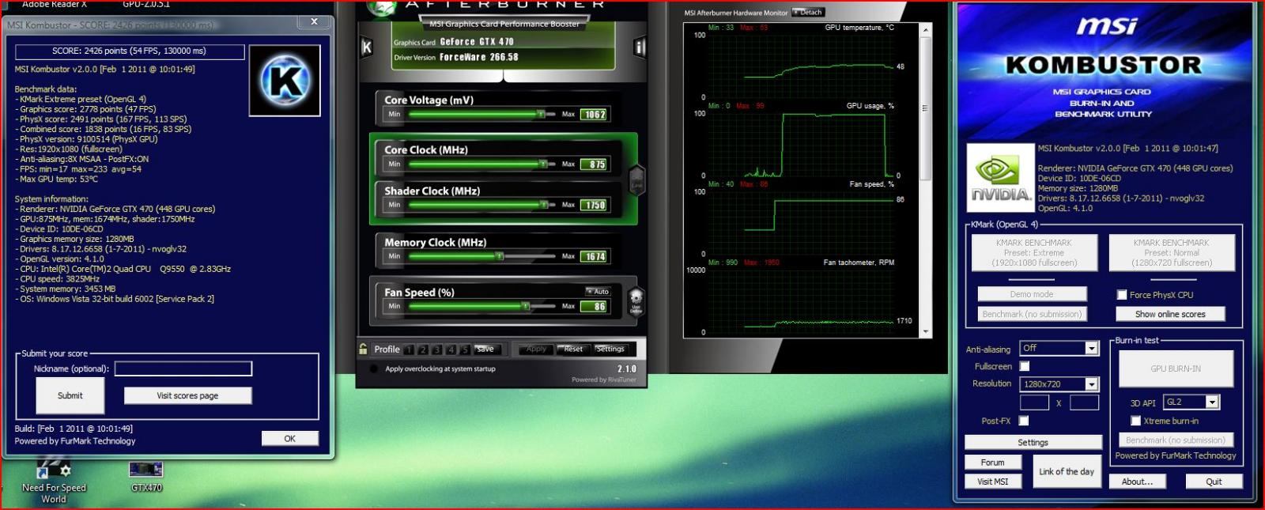Close the MSI Kombustor score window
This screenshot has width=1265, height=510.
(314, 21)
